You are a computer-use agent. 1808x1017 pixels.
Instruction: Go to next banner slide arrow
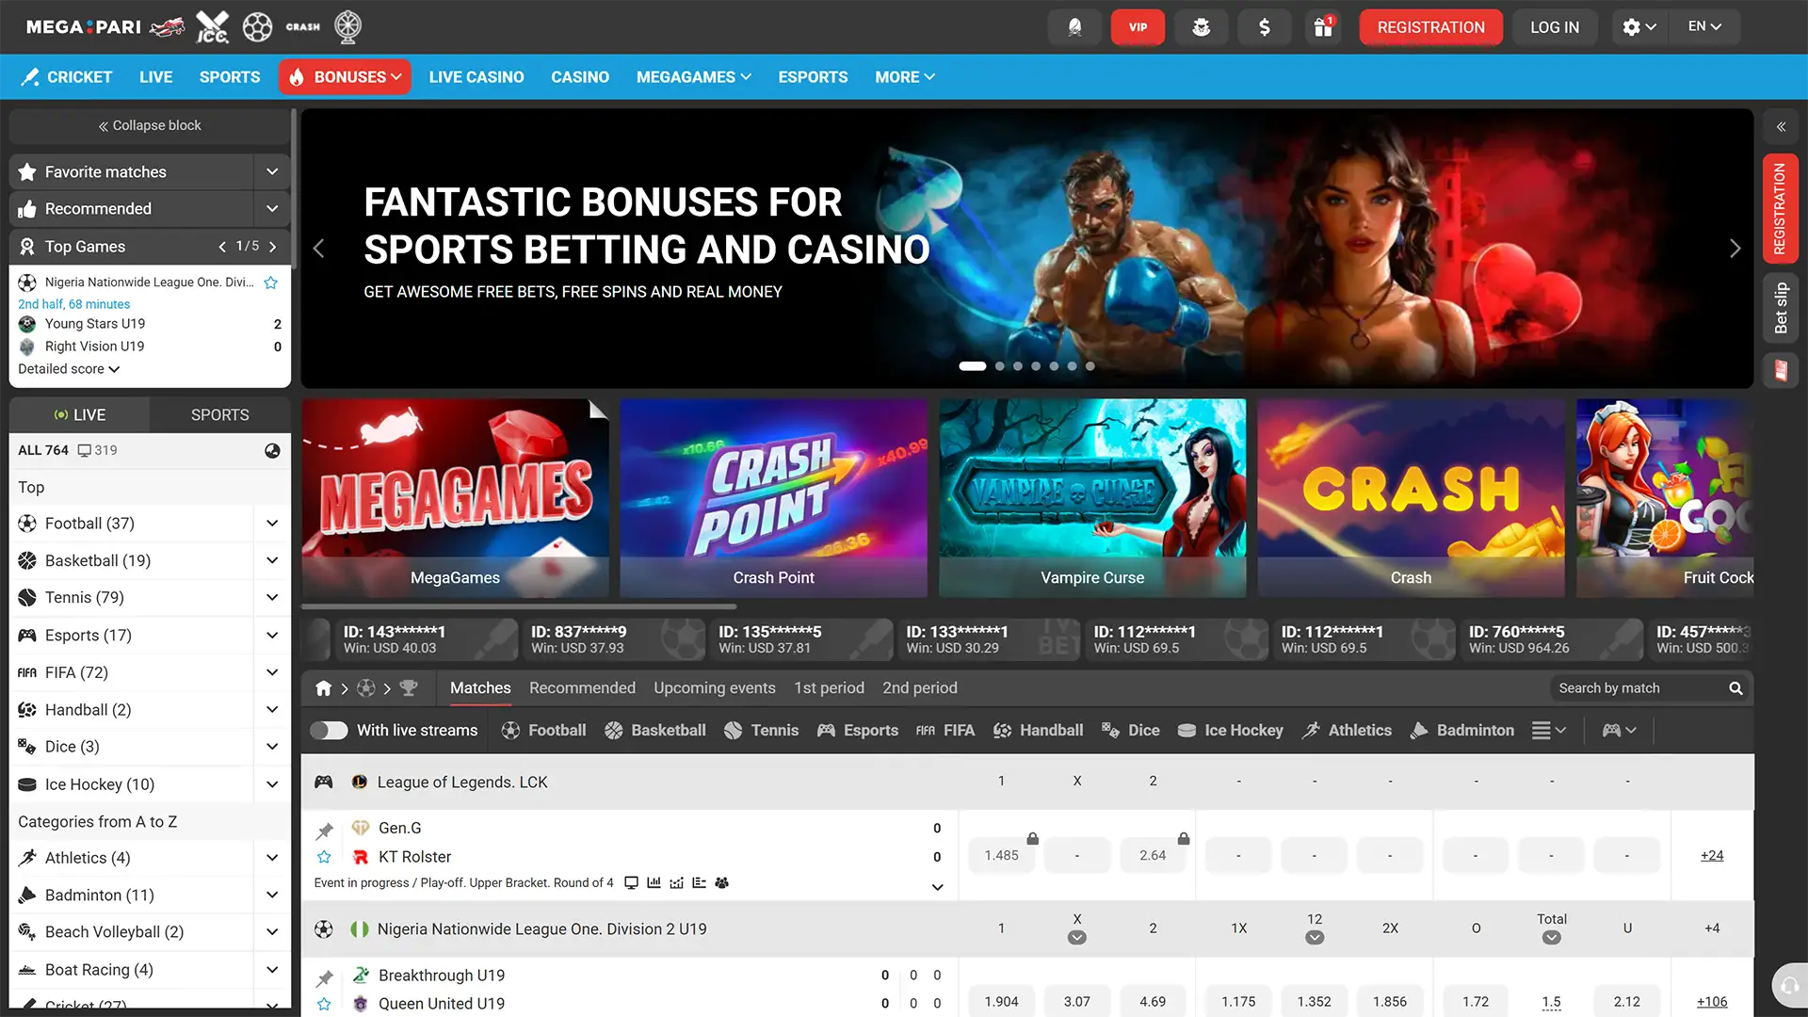pyautogui.click(x=1735, y=249)
